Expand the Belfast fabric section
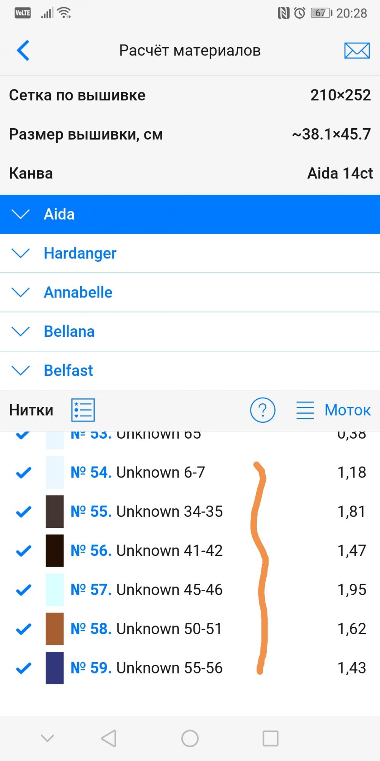 (21, 371)
